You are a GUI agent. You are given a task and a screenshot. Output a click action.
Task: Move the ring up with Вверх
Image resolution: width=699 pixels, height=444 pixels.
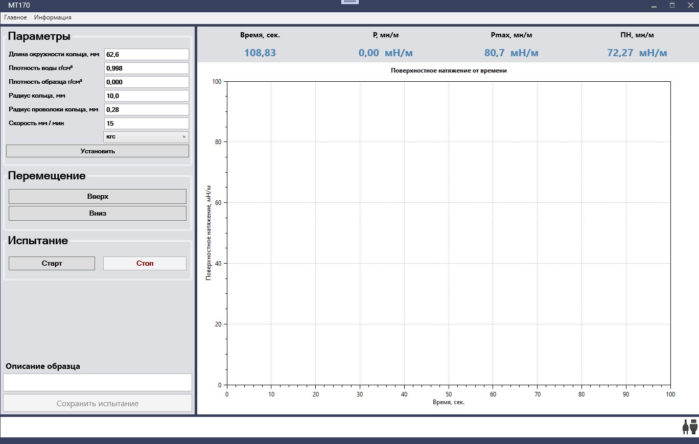[98, 197]
